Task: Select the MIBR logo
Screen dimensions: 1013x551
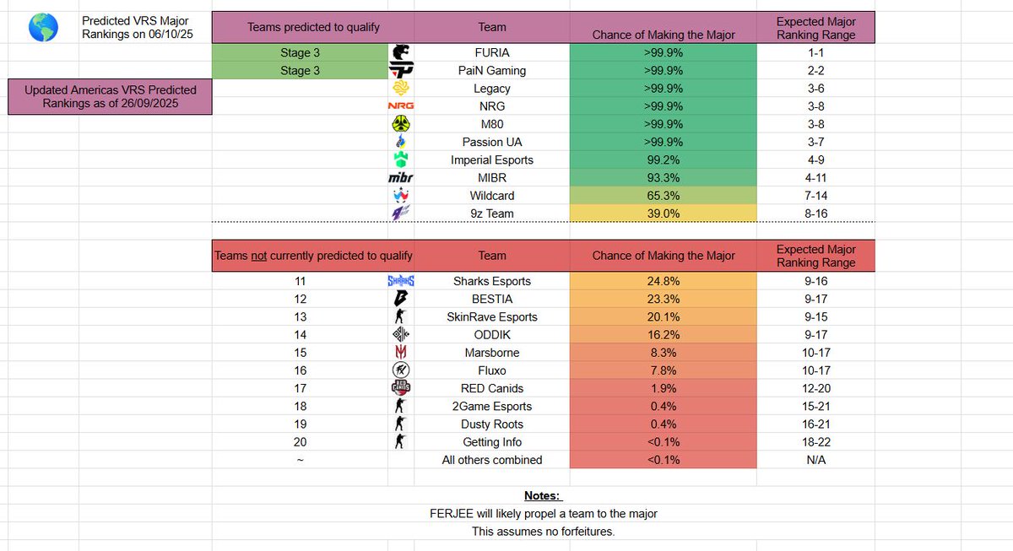Action: coord(400,177)
